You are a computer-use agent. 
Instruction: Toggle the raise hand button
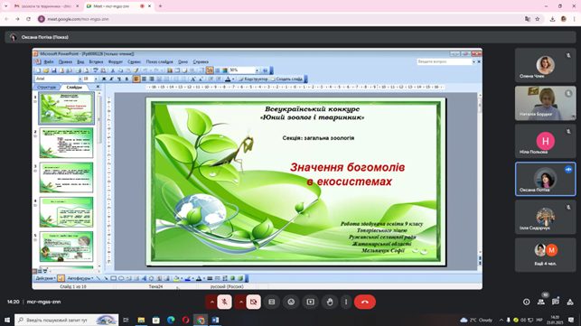[x=330, y=302]
